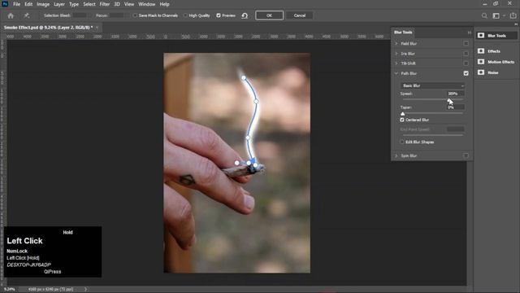
Task: Open the Motion Effects panel icon
Action: [x=481, y=62]
